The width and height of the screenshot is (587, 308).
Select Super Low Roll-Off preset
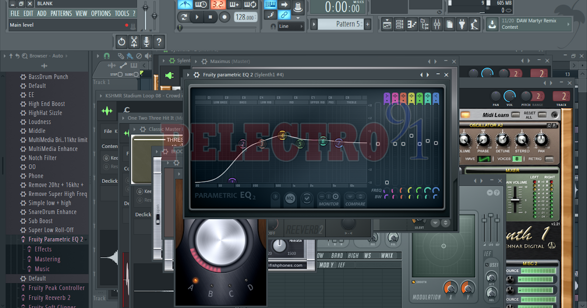click(x=51, y=230)
